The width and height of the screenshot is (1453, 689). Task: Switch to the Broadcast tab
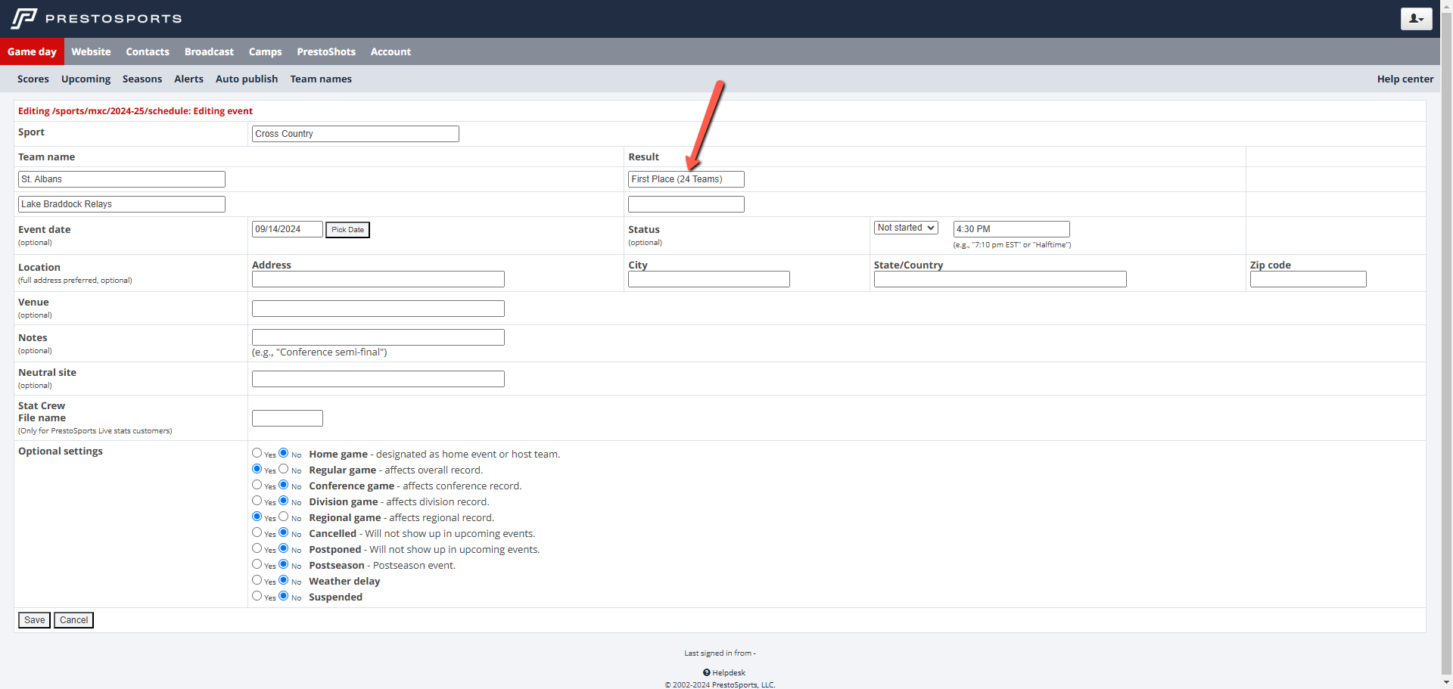pos(209,51)
